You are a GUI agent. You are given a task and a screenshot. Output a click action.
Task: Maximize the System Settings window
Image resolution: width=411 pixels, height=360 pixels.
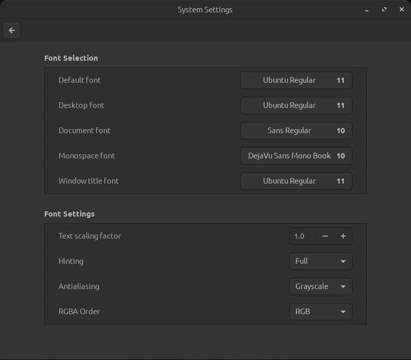coord(384,9)
